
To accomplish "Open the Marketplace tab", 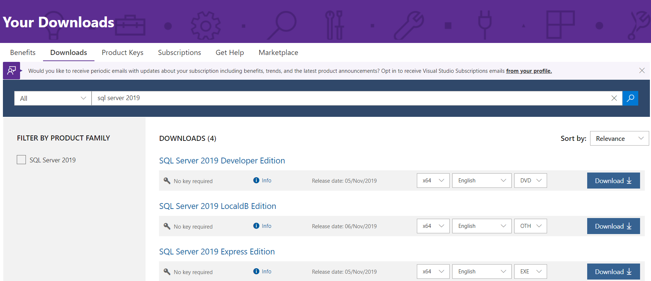I will 278,53.
